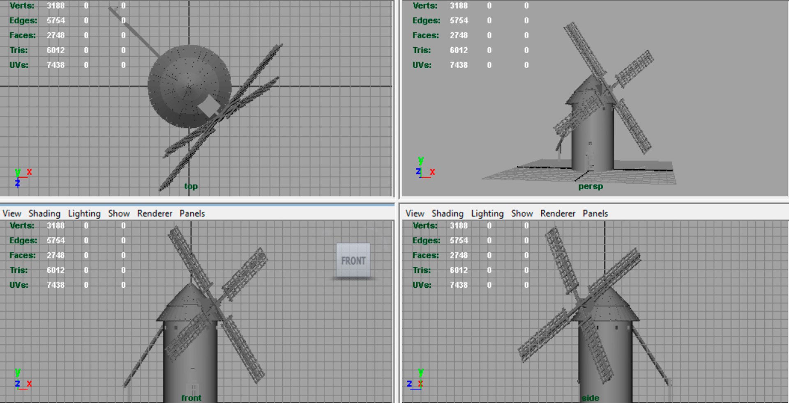
Task: Open Shading menu in side viewport
Action: (x=448, y=213)
